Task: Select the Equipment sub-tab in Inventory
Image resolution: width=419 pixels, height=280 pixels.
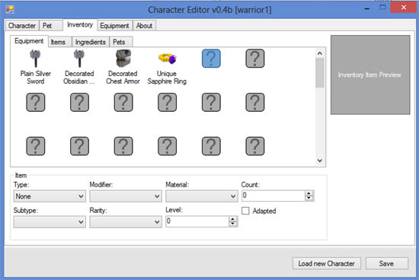Action: click(29, 41)
